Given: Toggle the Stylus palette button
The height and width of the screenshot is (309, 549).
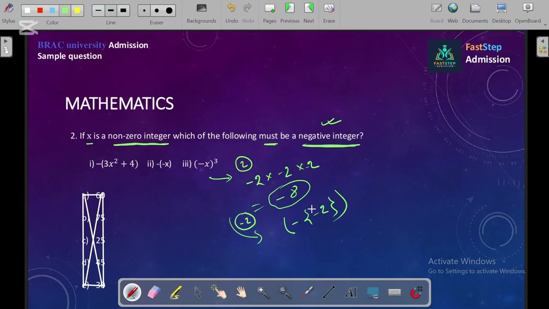Looking at the screenshot, I should pos(9,12).
